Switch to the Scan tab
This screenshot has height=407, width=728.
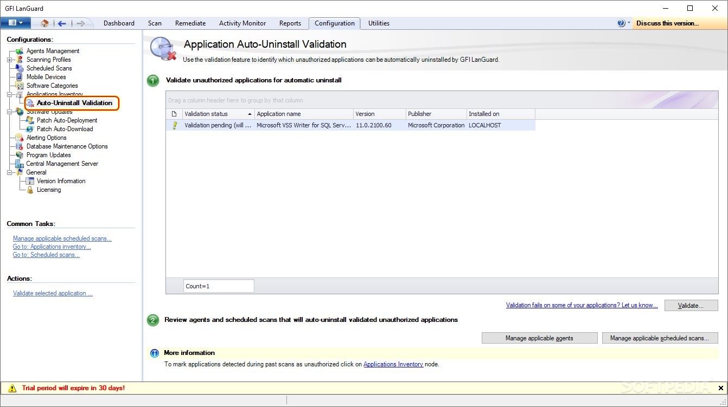[x=155, y=23]
